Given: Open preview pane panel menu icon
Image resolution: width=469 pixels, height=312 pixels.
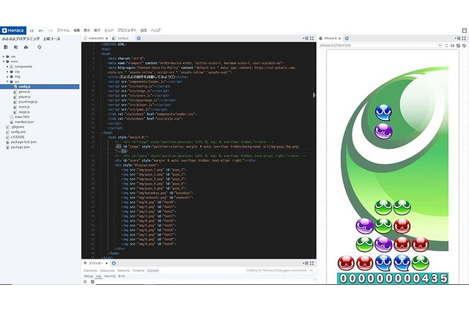Looking at the screenshot, I should (458, 38).
